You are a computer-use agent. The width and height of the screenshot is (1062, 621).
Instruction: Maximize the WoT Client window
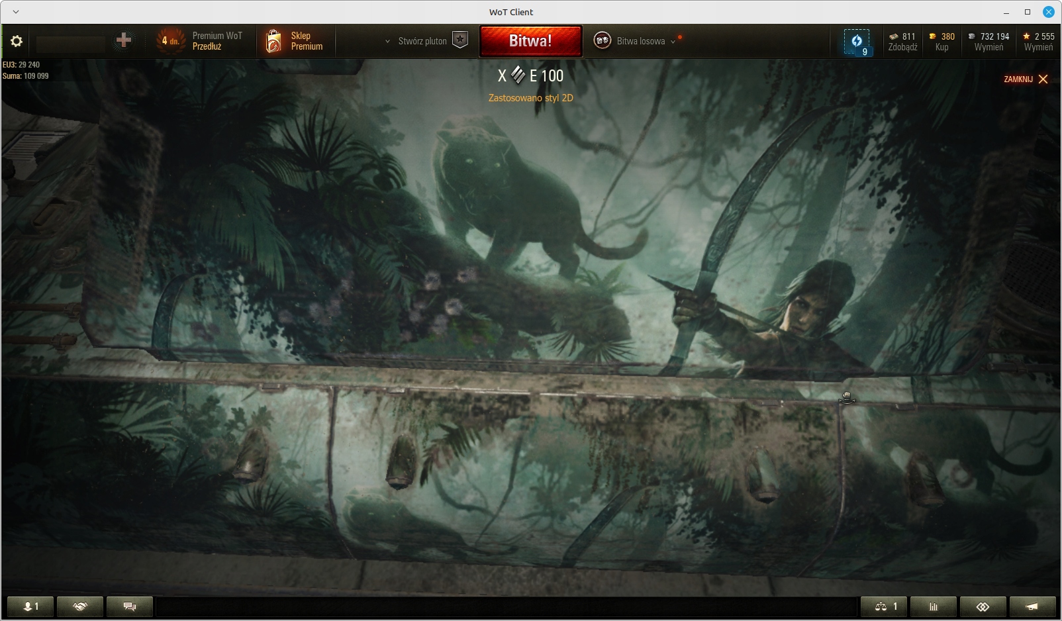[x=1028, y=12]
